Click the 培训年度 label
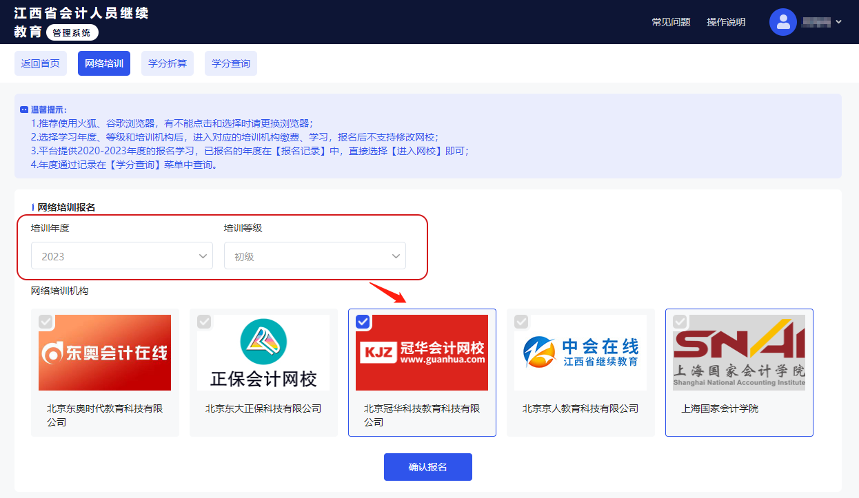 click(x=50, y=228)
